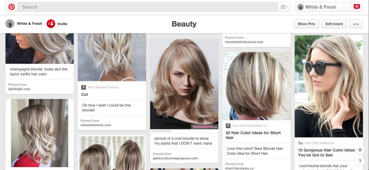Image resolution: width=369 pixels, height=170 pixels.
Task: Click "from Mihaela Fashion" attribution text
Action: click(103, 87)
